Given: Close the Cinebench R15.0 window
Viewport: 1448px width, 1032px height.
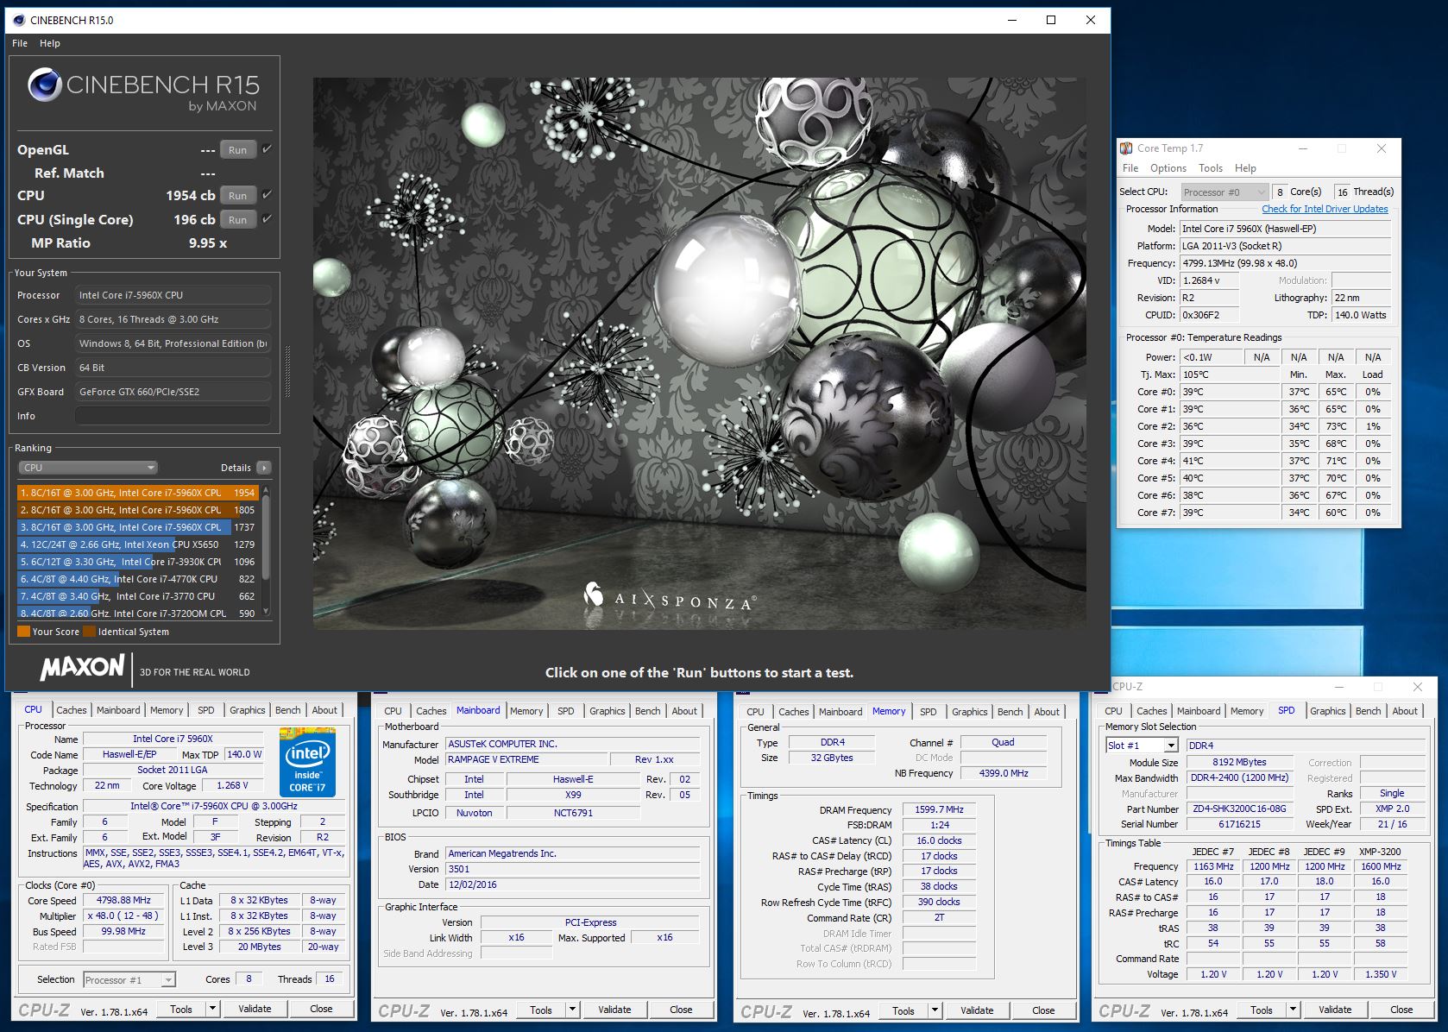Looking at the screenshot, I should tap(1091, 20).
